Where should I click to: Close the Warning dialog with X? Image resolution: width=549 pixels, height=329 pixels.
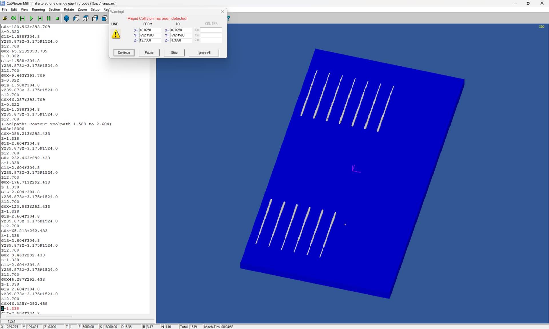[x=222, y=11]
